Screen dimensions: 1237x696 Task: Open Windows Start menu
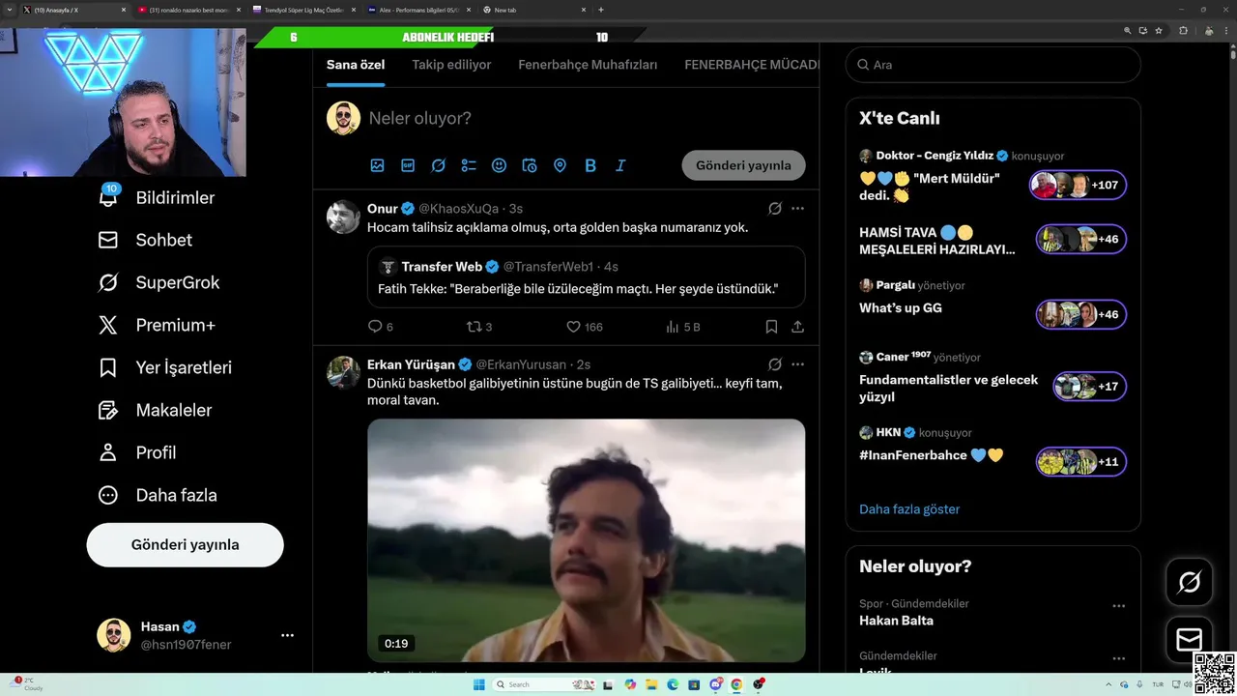[x=478, y=684]
